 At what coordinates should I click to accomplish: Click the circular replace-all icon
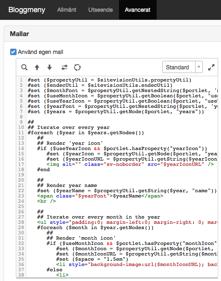[x=77, y=67]
